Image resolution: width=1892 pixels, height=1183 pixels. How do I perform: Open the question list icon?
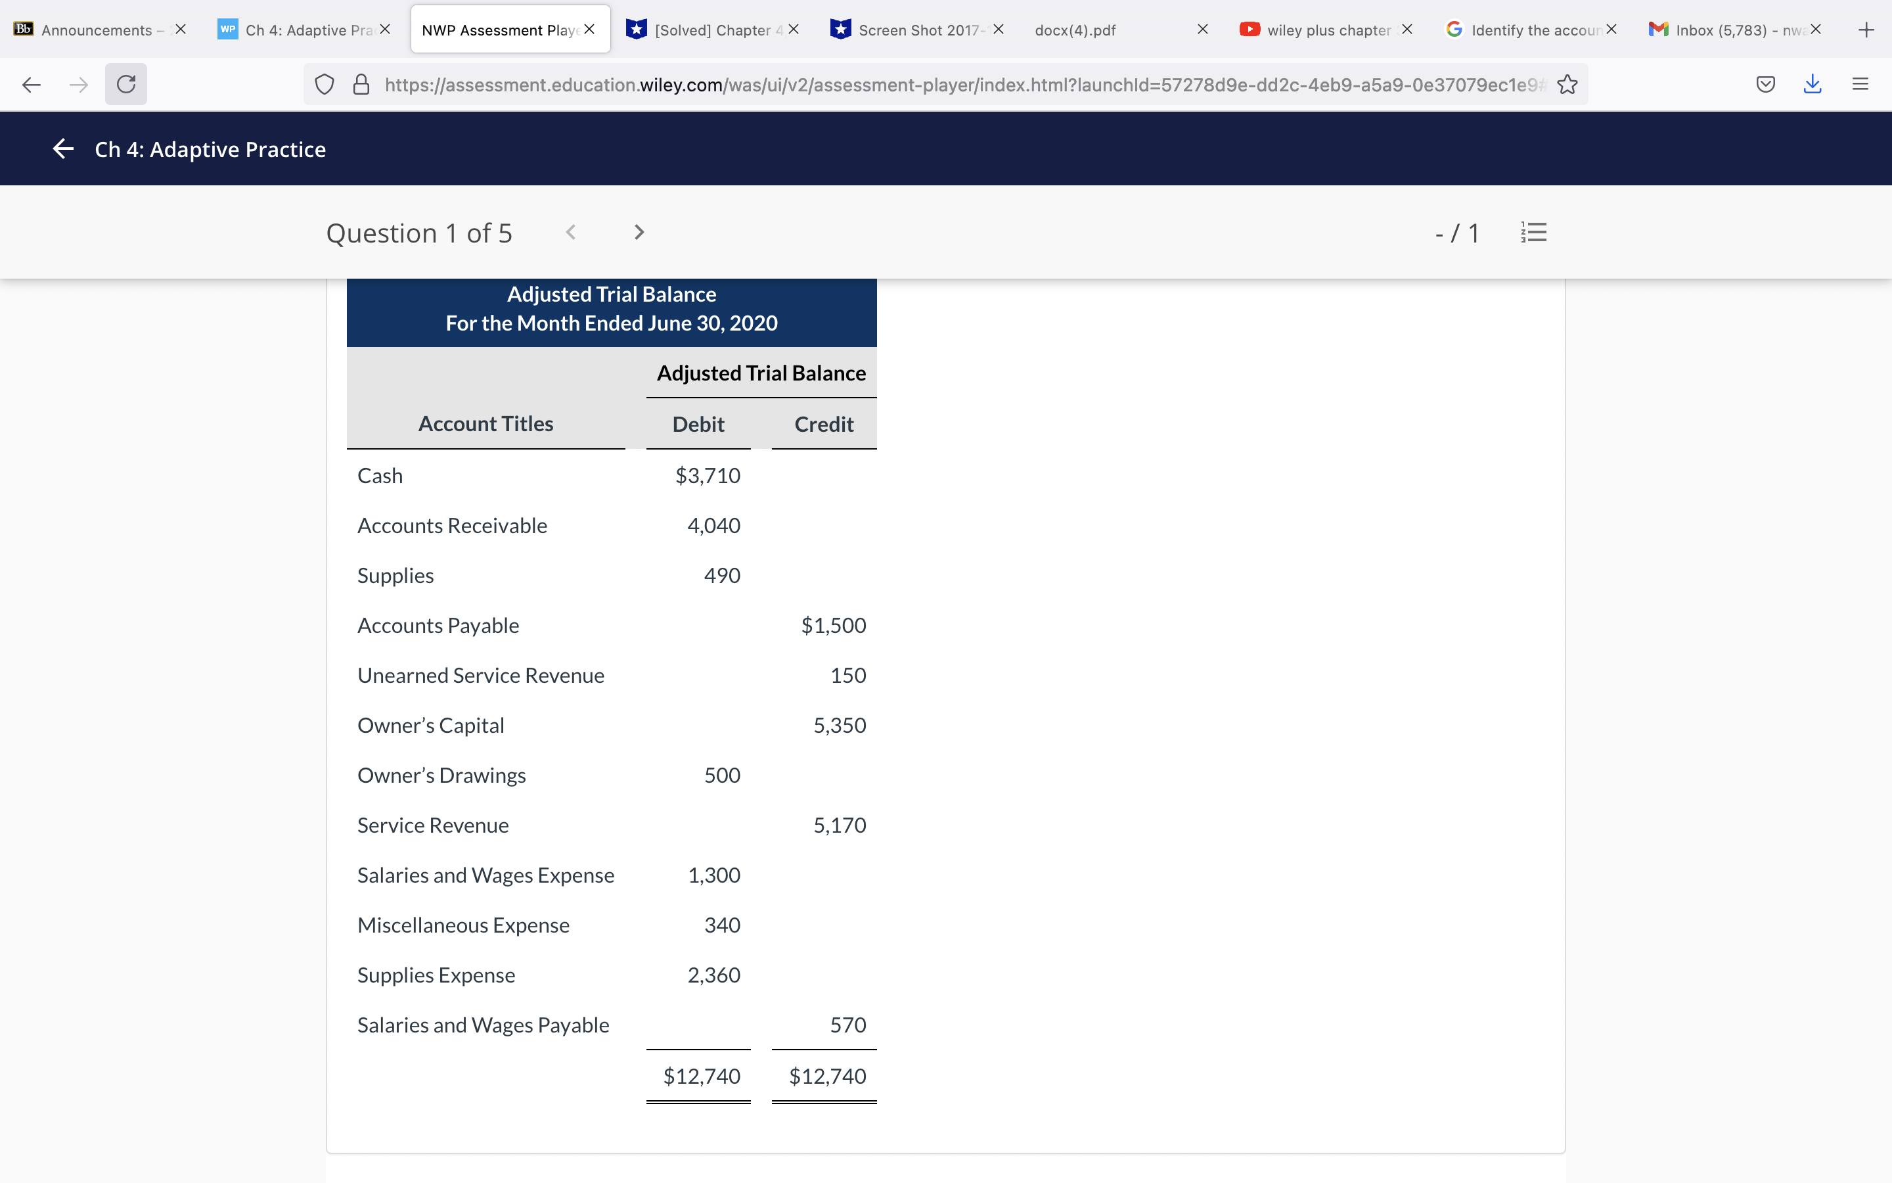[1533, 233]
